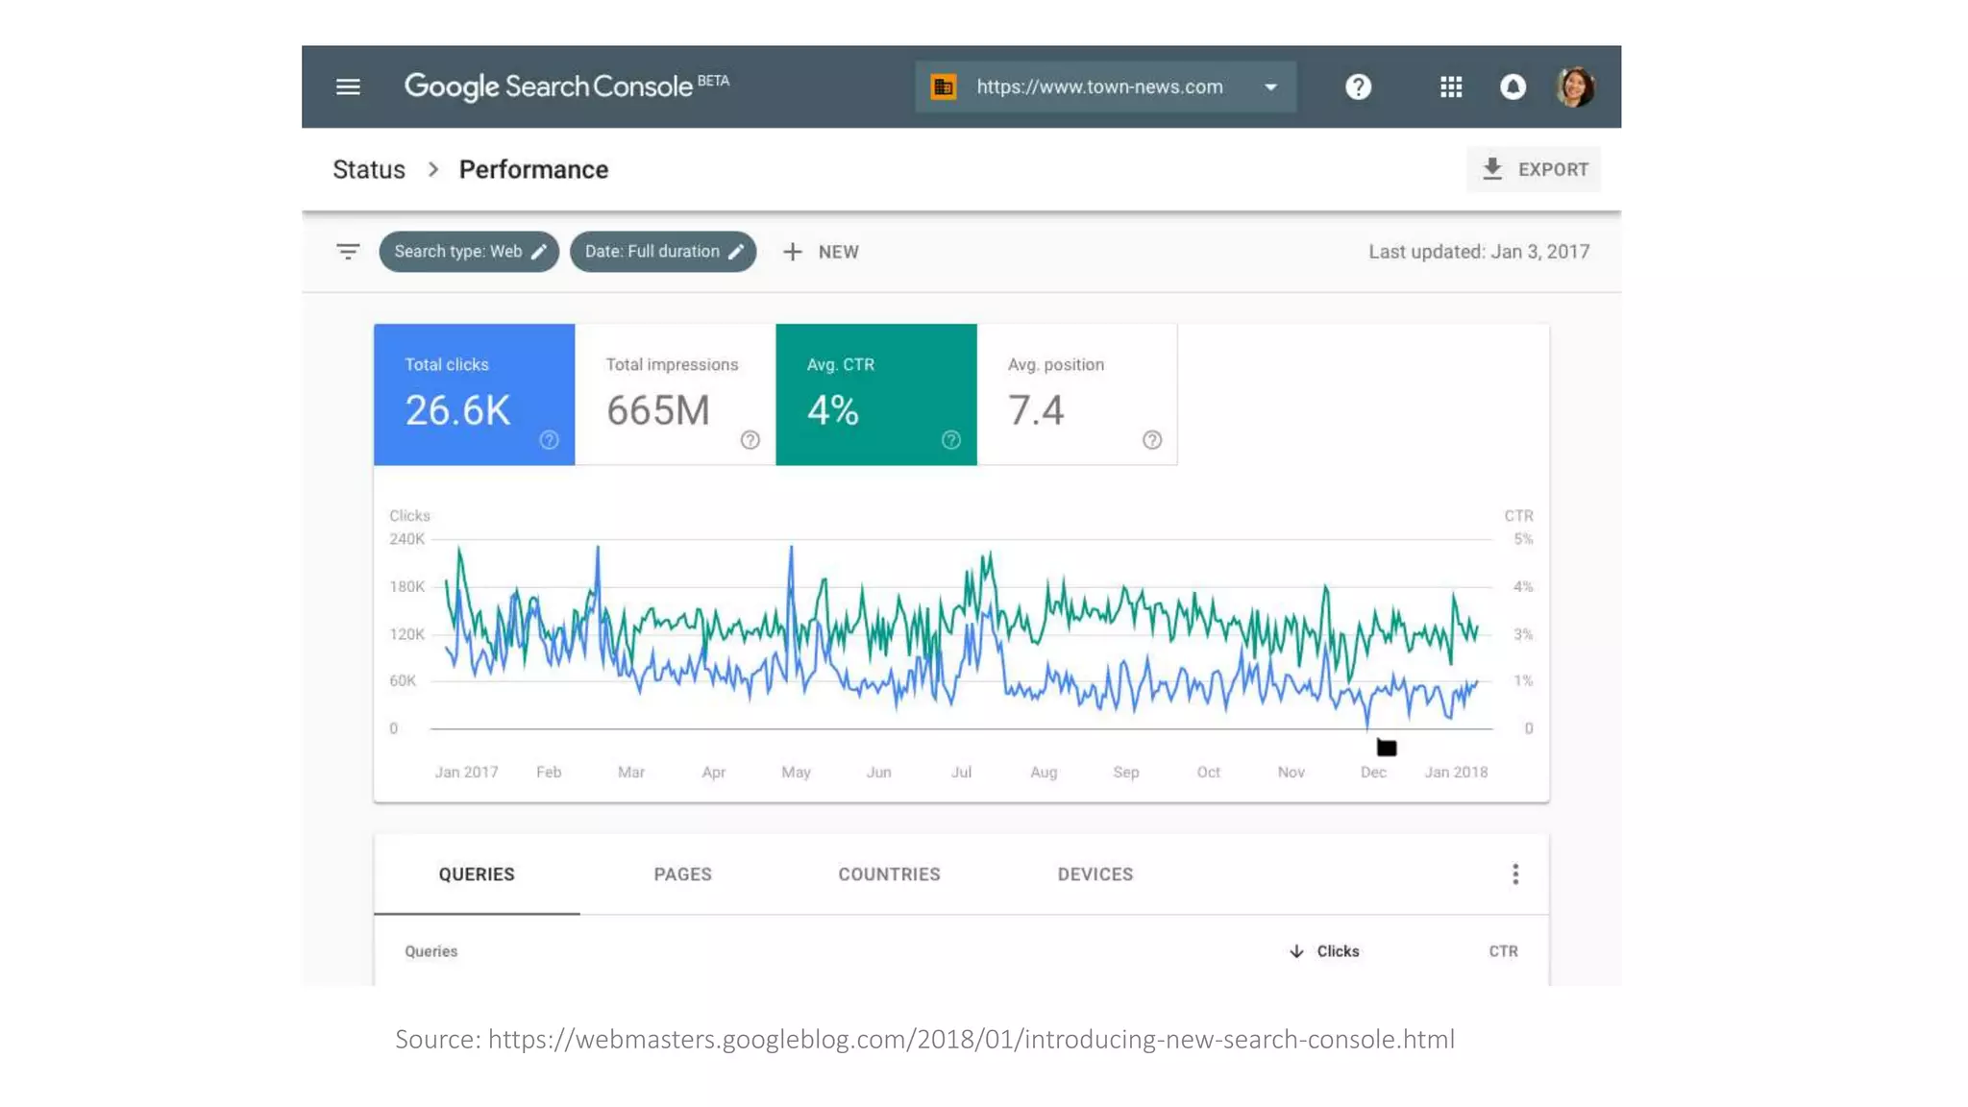Viewport: 1968px width, 1107px height.
Task: Add a NEW filter
Action: pyautogui.click(x=821, y=252)
